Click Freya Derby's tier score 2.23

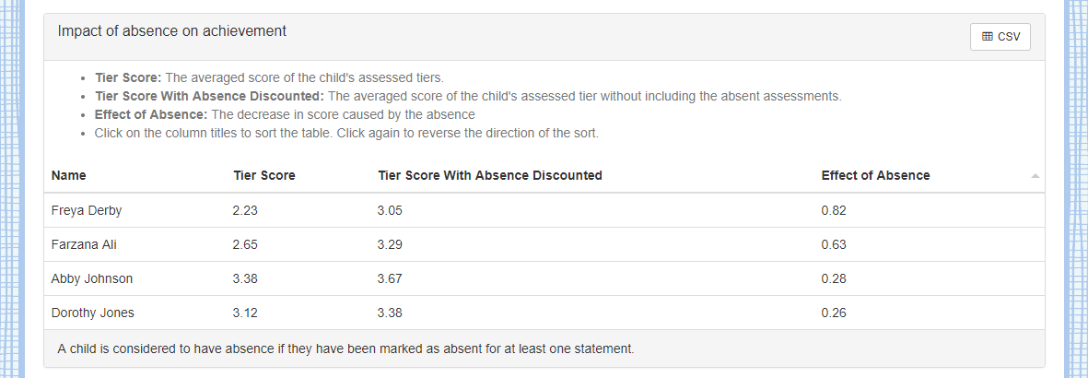tap(245, 210)
